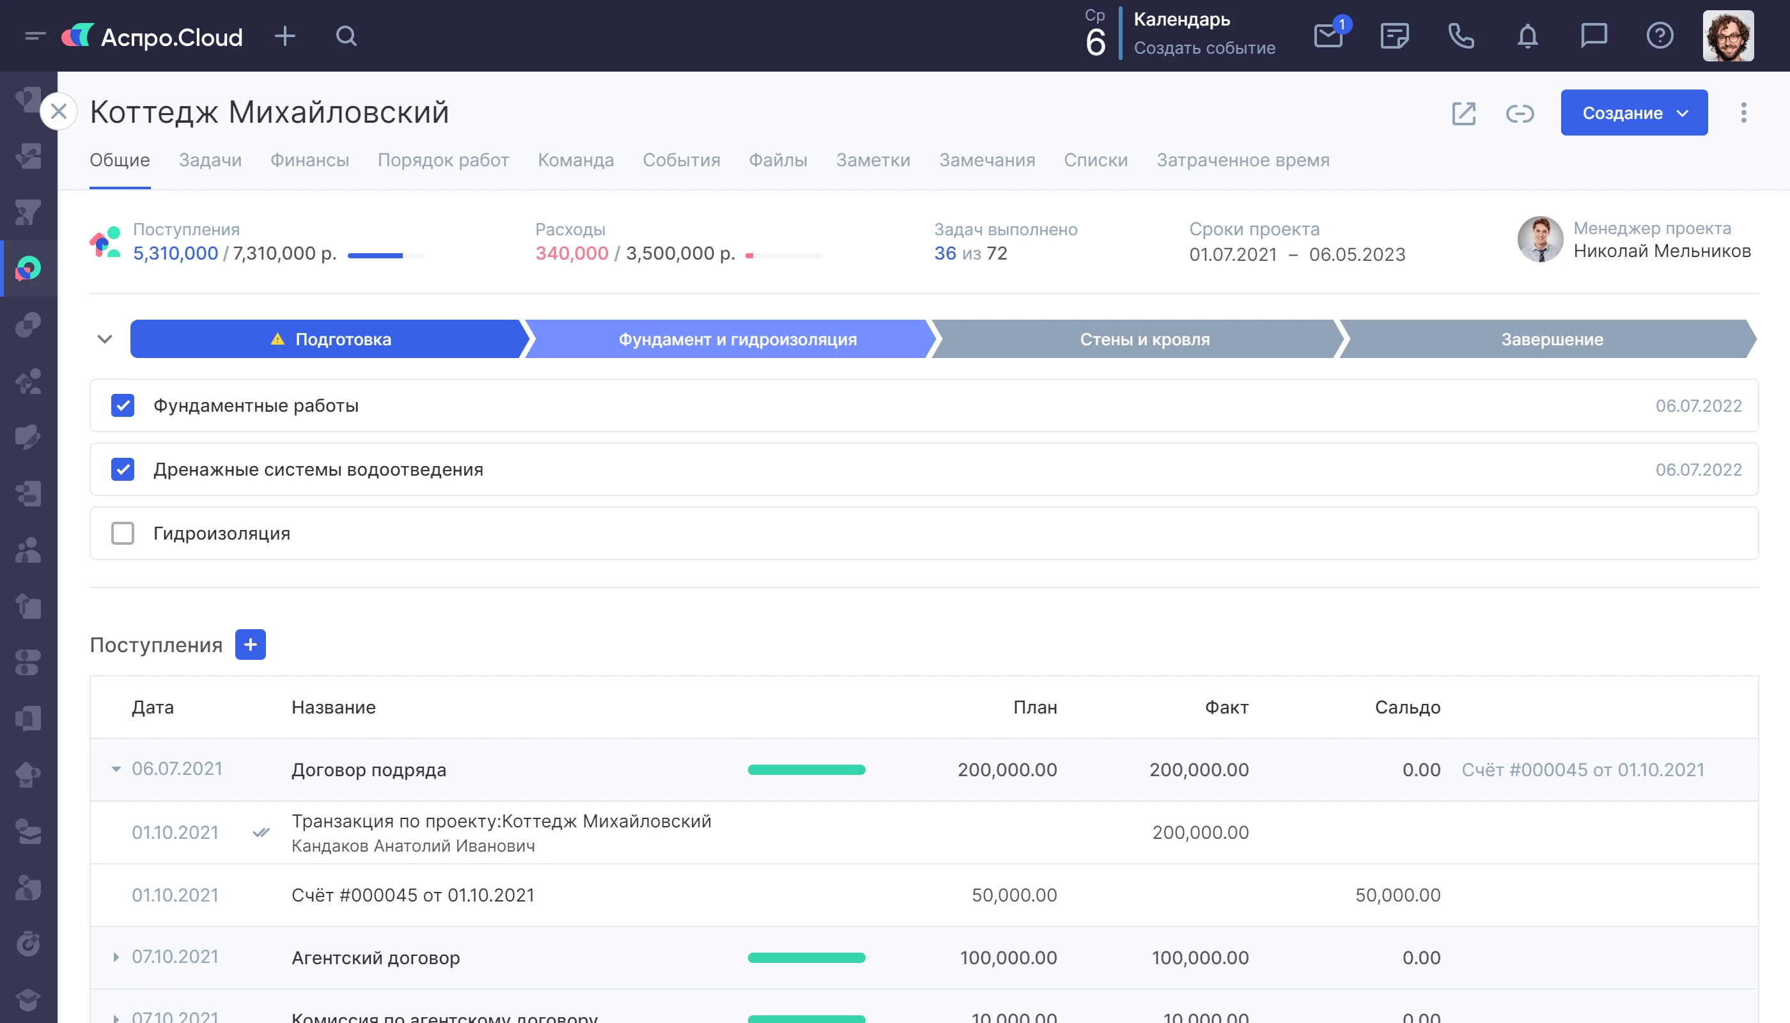Add a new Поступления entry with plus
This screenshot has height=1023, width=1790.
pos(250,644)
